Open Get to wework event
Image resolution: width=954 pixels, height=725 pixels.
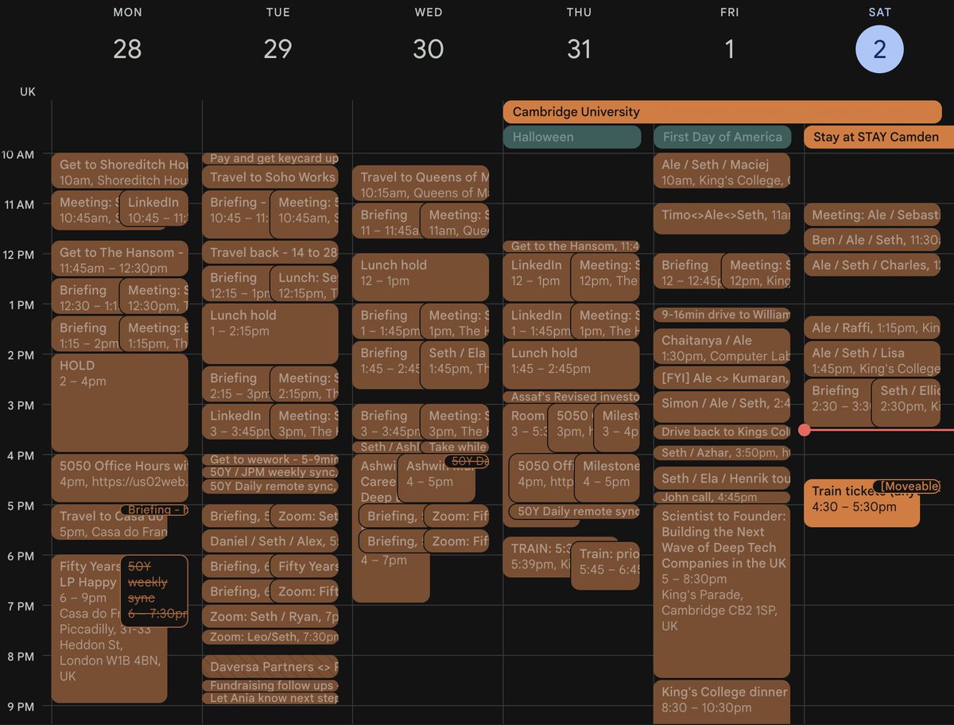pyautogui.click(x=270, y=459)
